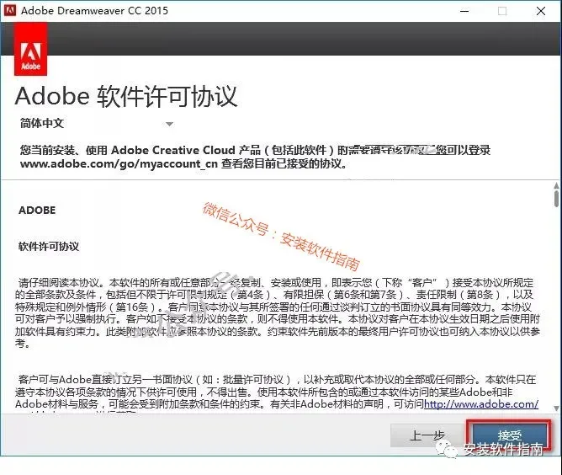Open the 简体中文 language dropdown
562x475 pixels.
pyautogui.click(x=97, y=124)
